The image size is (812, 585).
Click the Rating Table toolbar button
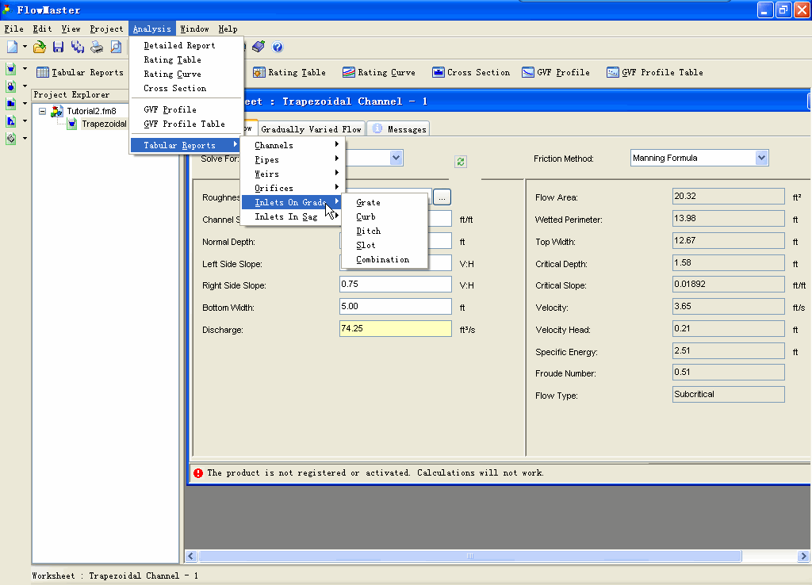click(x=289, y=72)
